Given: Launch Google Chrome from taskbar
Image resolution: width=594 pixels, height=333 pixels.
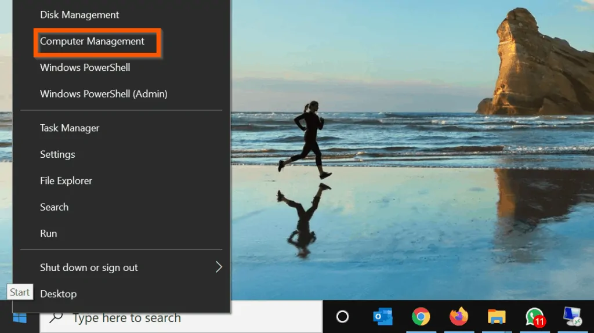Looking at the screenshot, I should [x=421, y=317].
